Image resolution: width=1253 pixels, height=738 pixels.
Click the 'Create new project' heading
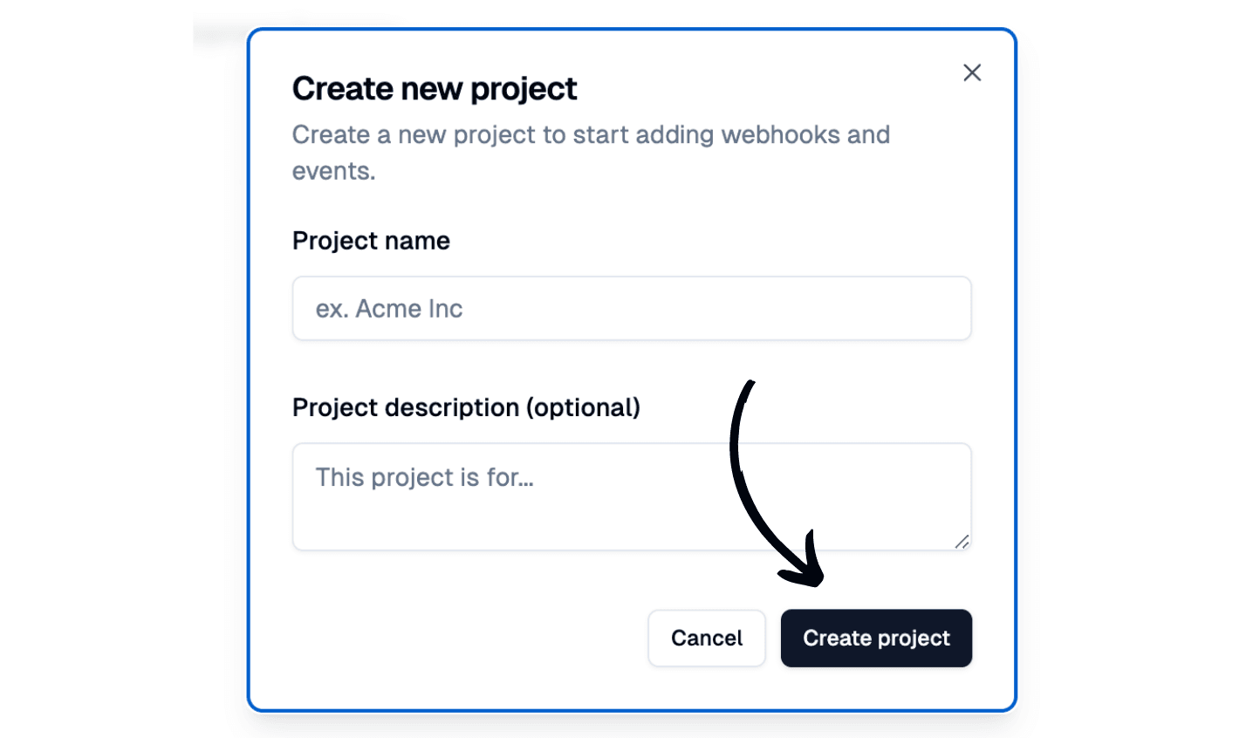click(x=435, y=89)
